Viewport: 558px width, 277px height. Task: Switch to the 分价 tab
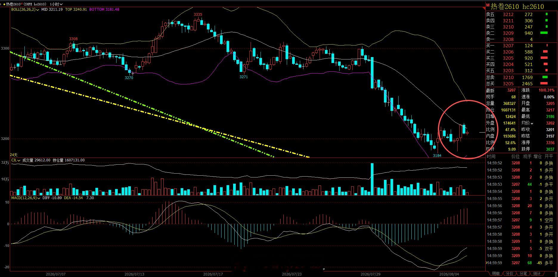(510, 273)
